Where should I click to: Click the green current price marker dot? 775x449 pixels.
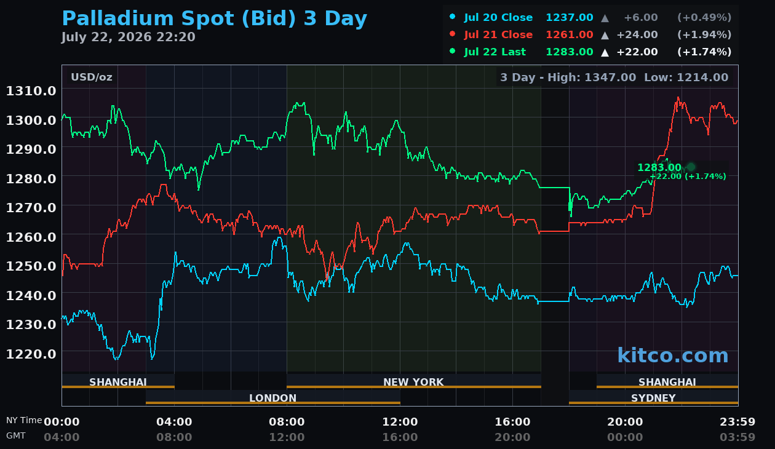pyautogui.click(x=691, y=167)
